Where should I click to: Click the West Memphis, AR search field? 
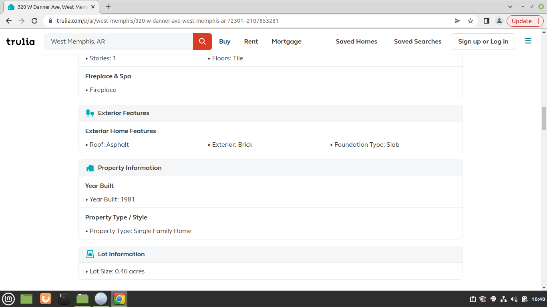coord(119,42)
